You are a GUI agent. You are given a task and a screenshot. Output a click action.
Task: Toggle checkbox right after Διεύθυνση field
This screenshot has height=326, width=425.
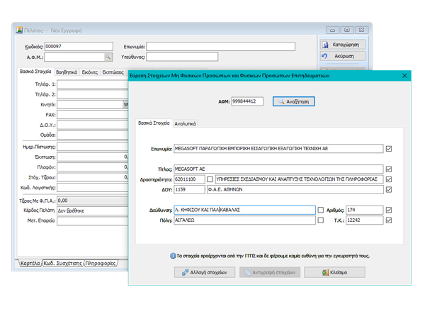point(321,210)
